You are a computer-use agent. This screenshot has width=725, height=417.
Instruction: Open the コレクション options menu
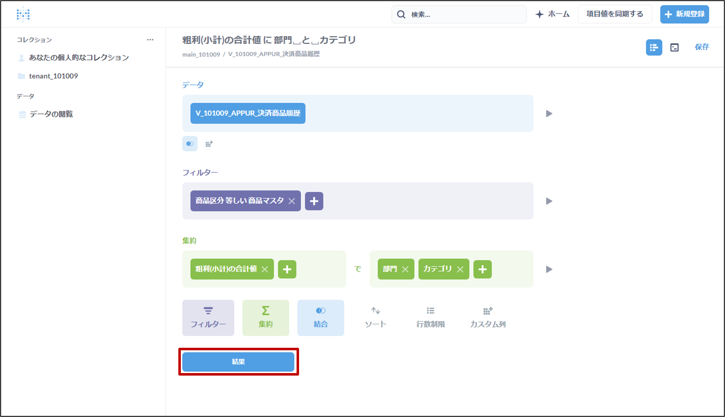click(150, 40)
